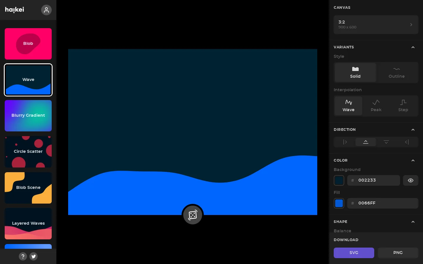The image size is (423, 264).
Task: Toggle background visibility eye icon
Action: (x=411, y=180)
